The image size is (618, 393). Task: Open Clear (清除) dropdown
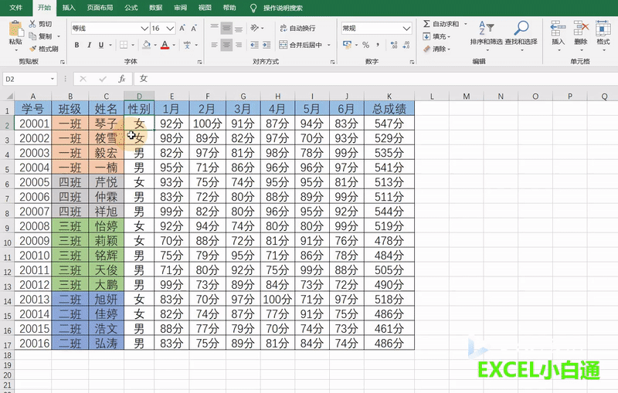436,49
